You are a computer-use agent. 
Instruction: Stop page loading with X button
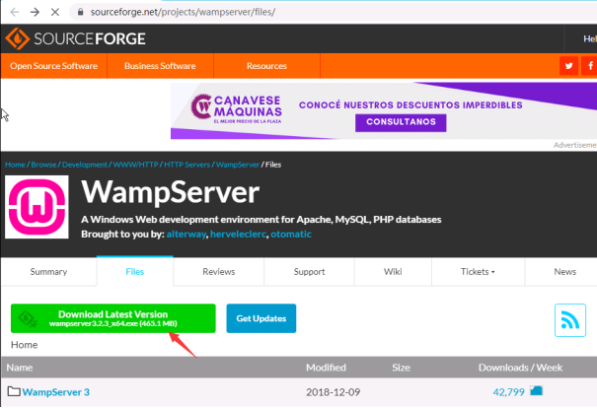click(55, 12)
